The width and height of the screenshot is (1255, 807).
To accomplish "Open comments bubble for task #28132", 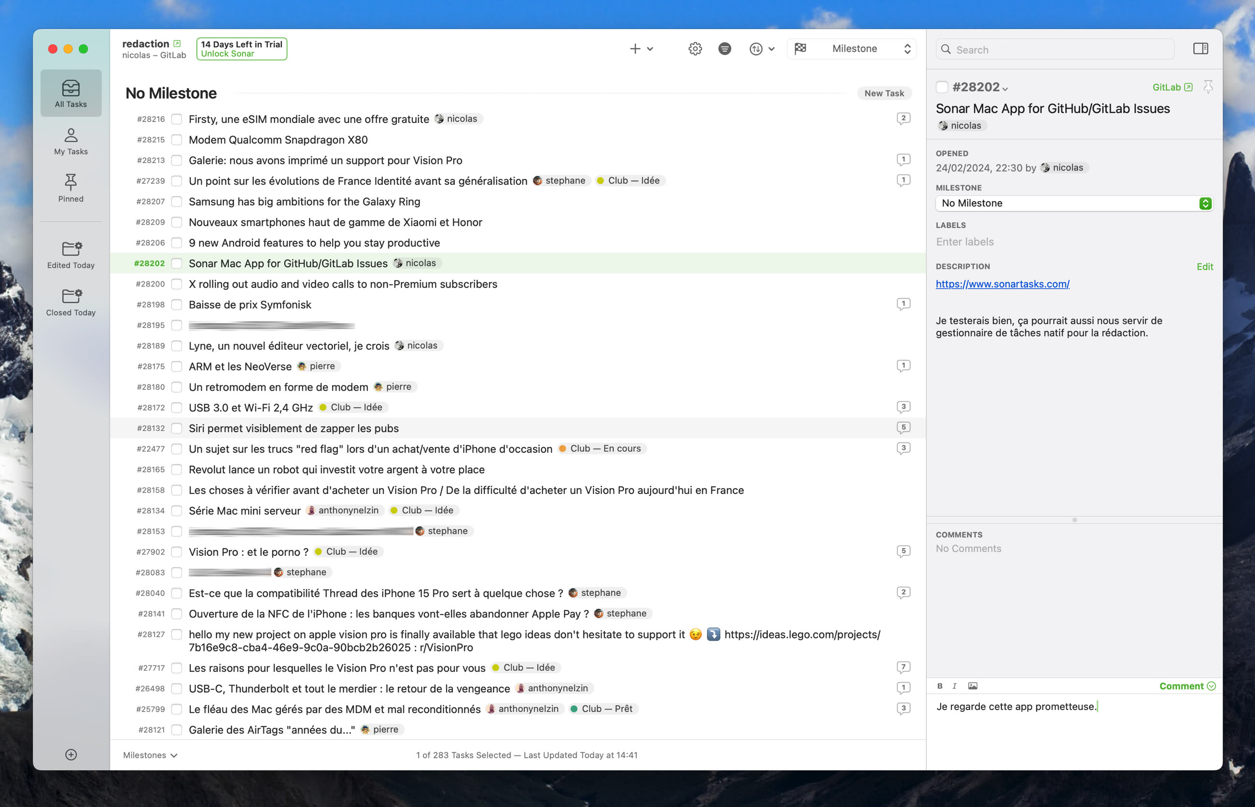I will (x=903, y=427).
